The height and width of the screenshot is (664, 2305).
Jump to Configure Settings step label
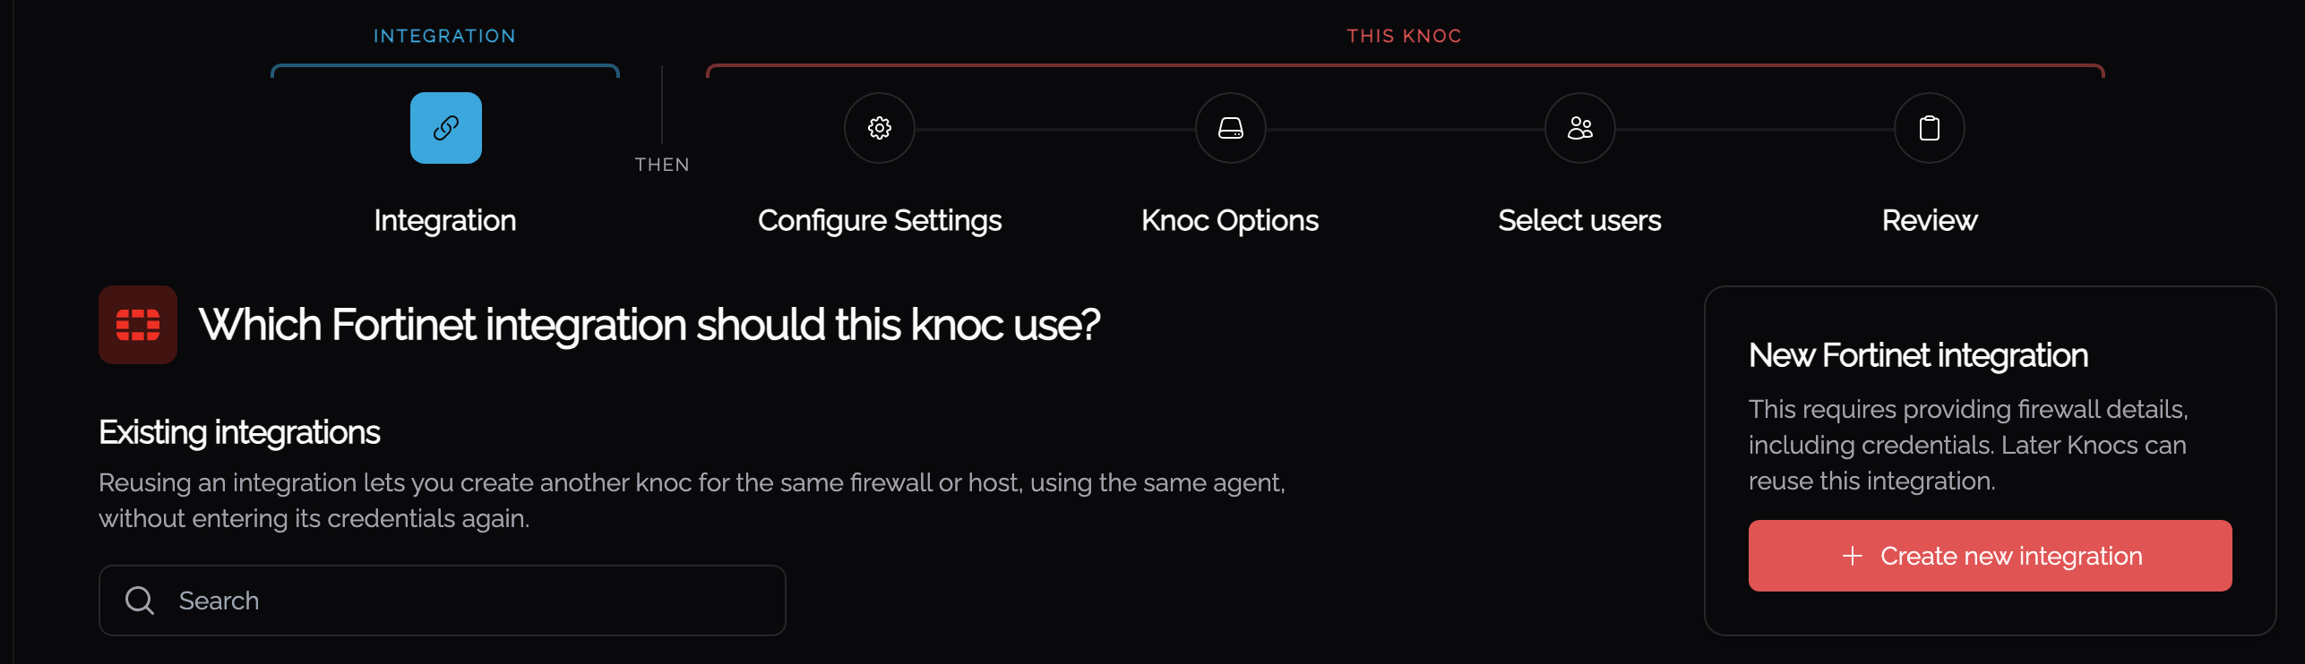pyautogui.click(x=880, y=221)
